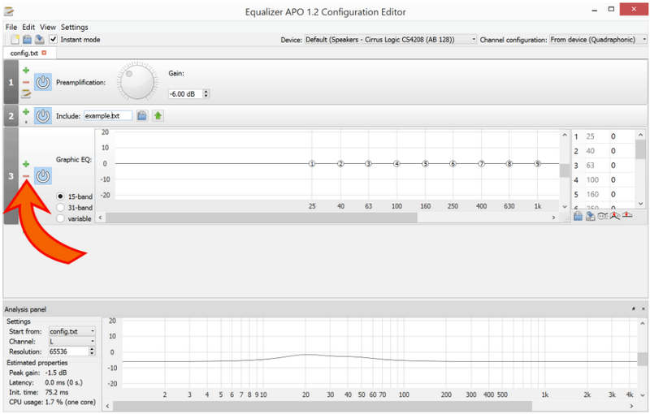Click the Include file name field

click(x=108, y=116)
